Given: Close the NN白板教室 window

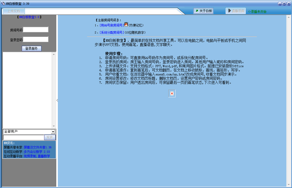Looking at the screenshot, I should point(289,4).
